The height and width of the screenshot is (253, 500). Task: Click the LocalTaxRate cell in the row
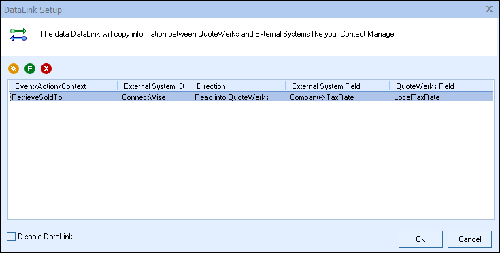click(417, 97)
